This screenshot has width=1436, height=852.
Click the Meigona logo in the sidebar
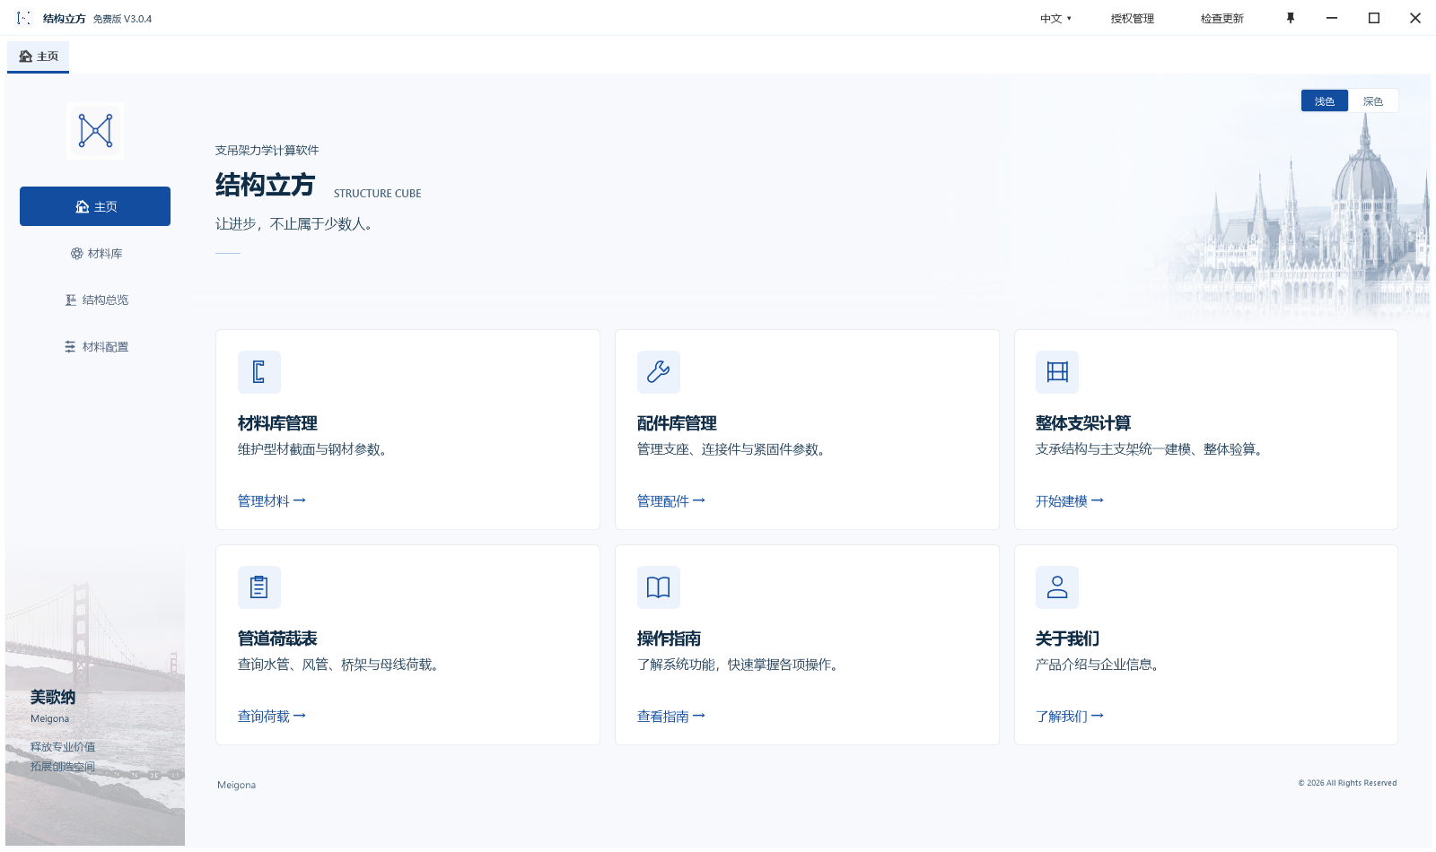pyautogui.click(x=95, y=131)
